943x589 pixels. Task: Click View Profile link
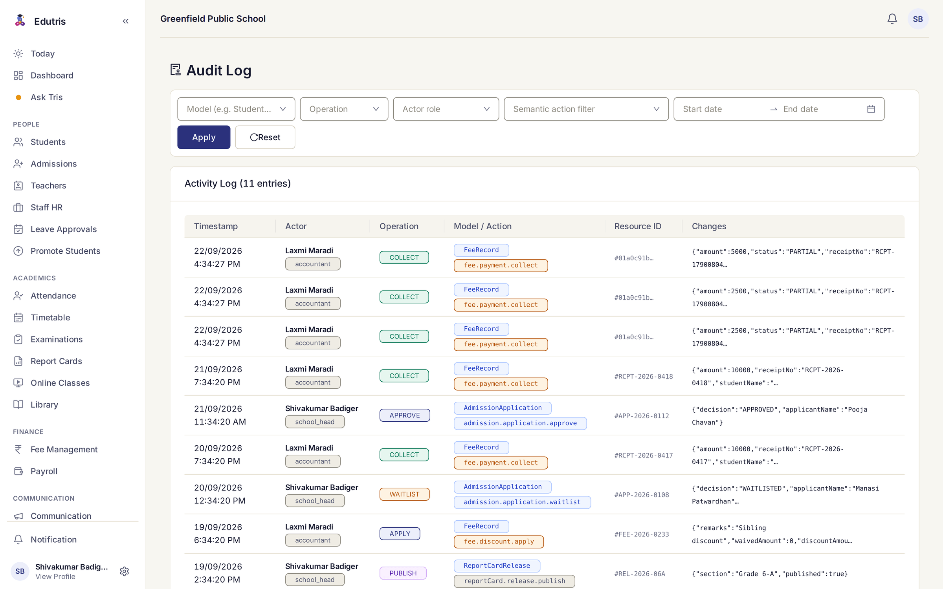[x=55, y=576]
